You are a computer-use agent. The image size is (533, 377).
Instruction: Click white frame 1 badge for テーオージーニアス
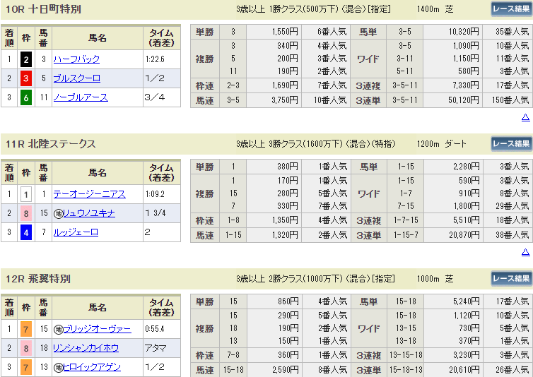(26, 194)
